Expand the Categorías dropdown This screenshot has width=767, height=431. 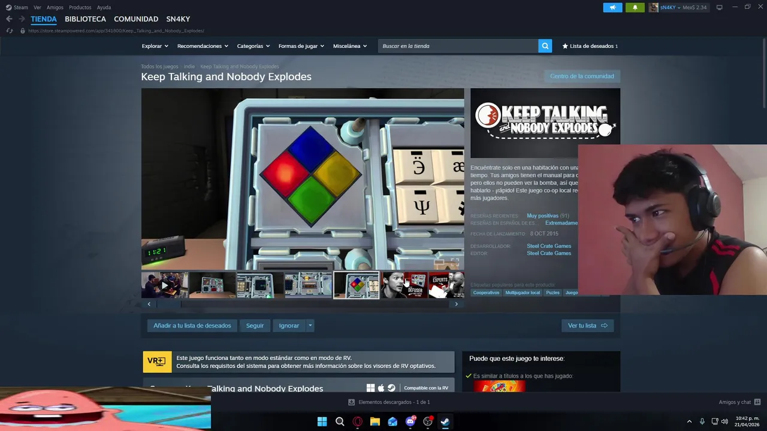253,46
